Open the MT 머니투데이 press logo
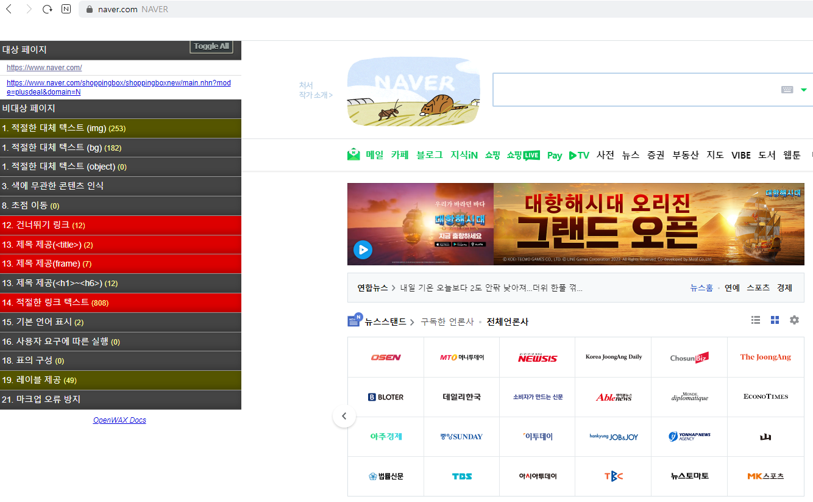Image resolution: width=813 pixels, height=502 pixels. click(462, 357)
